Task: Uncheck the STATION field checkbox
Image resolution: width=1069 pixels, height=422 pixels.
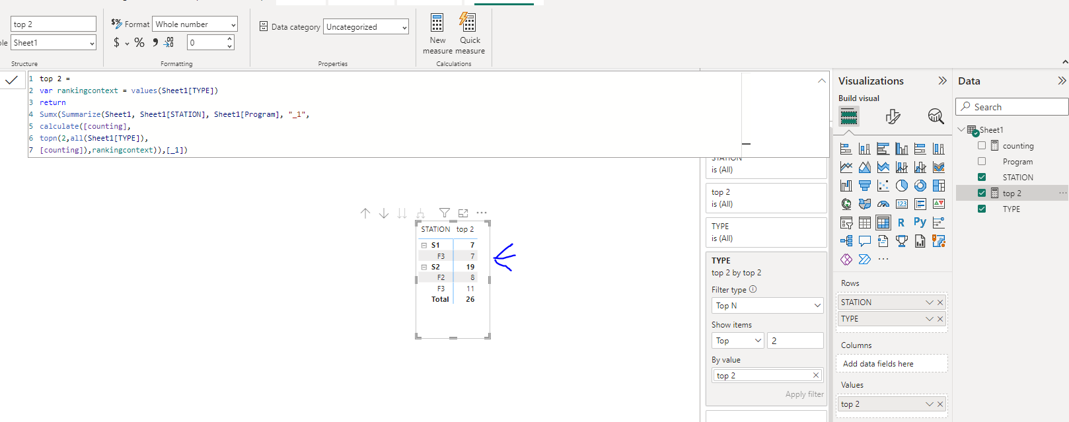Action: coord(982,177)
